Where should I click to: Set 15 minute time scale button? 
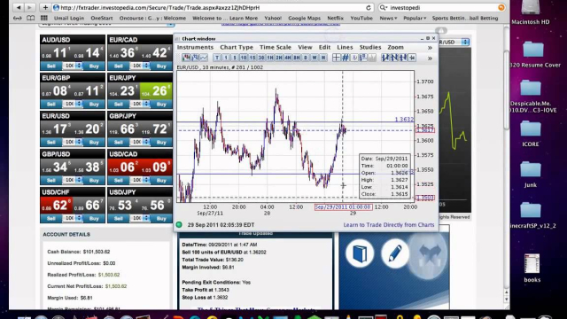tap(252, 58)
